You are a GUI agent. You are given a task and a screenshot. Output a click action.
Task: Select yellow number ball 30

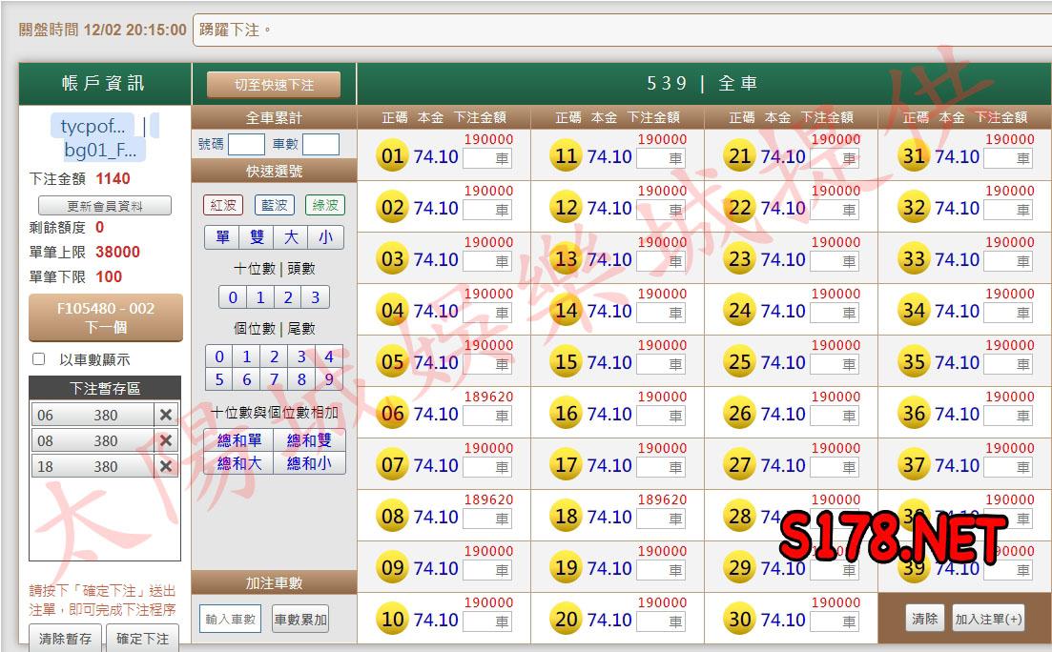[740, 620]
